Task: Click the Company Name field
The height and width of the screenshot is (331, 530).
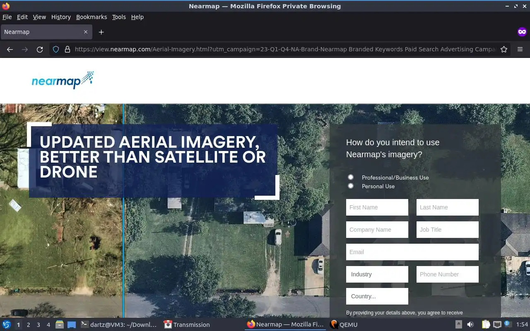Action: (377, 230)
